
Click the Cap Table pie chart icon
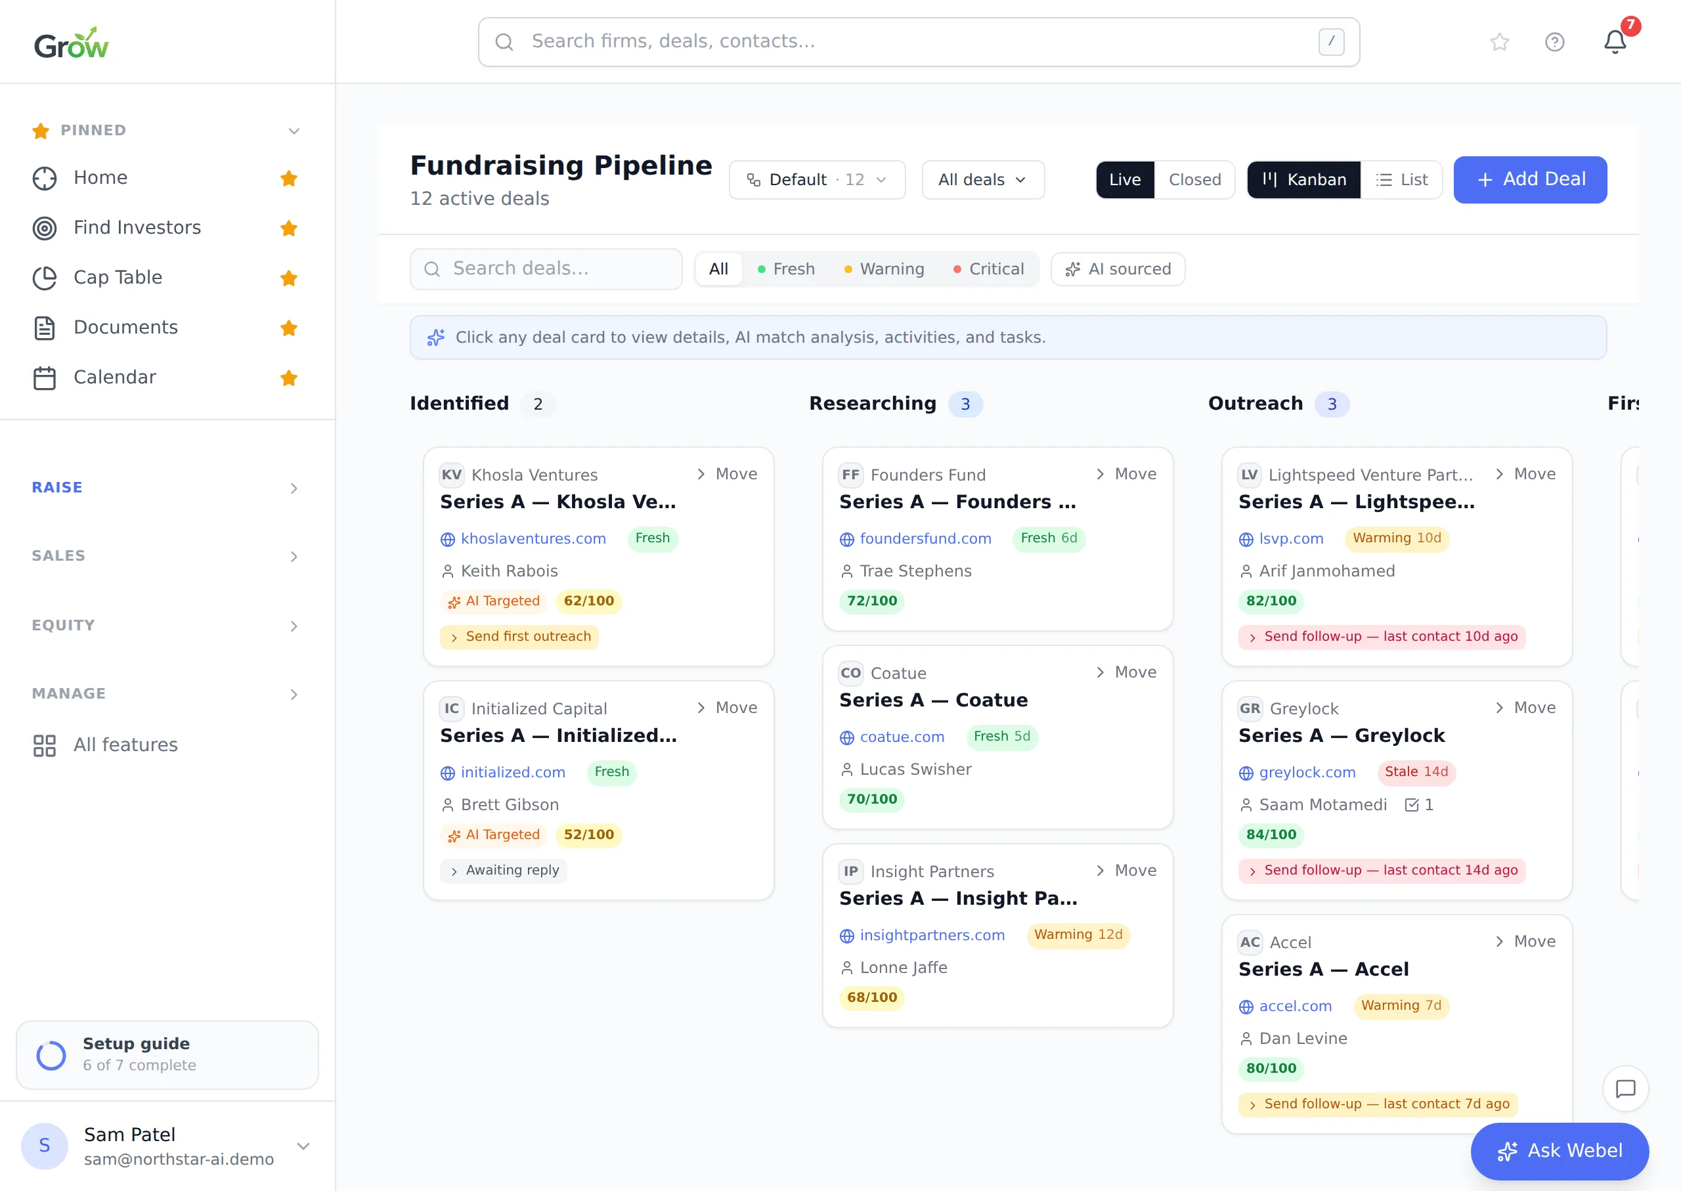[45, 278]
